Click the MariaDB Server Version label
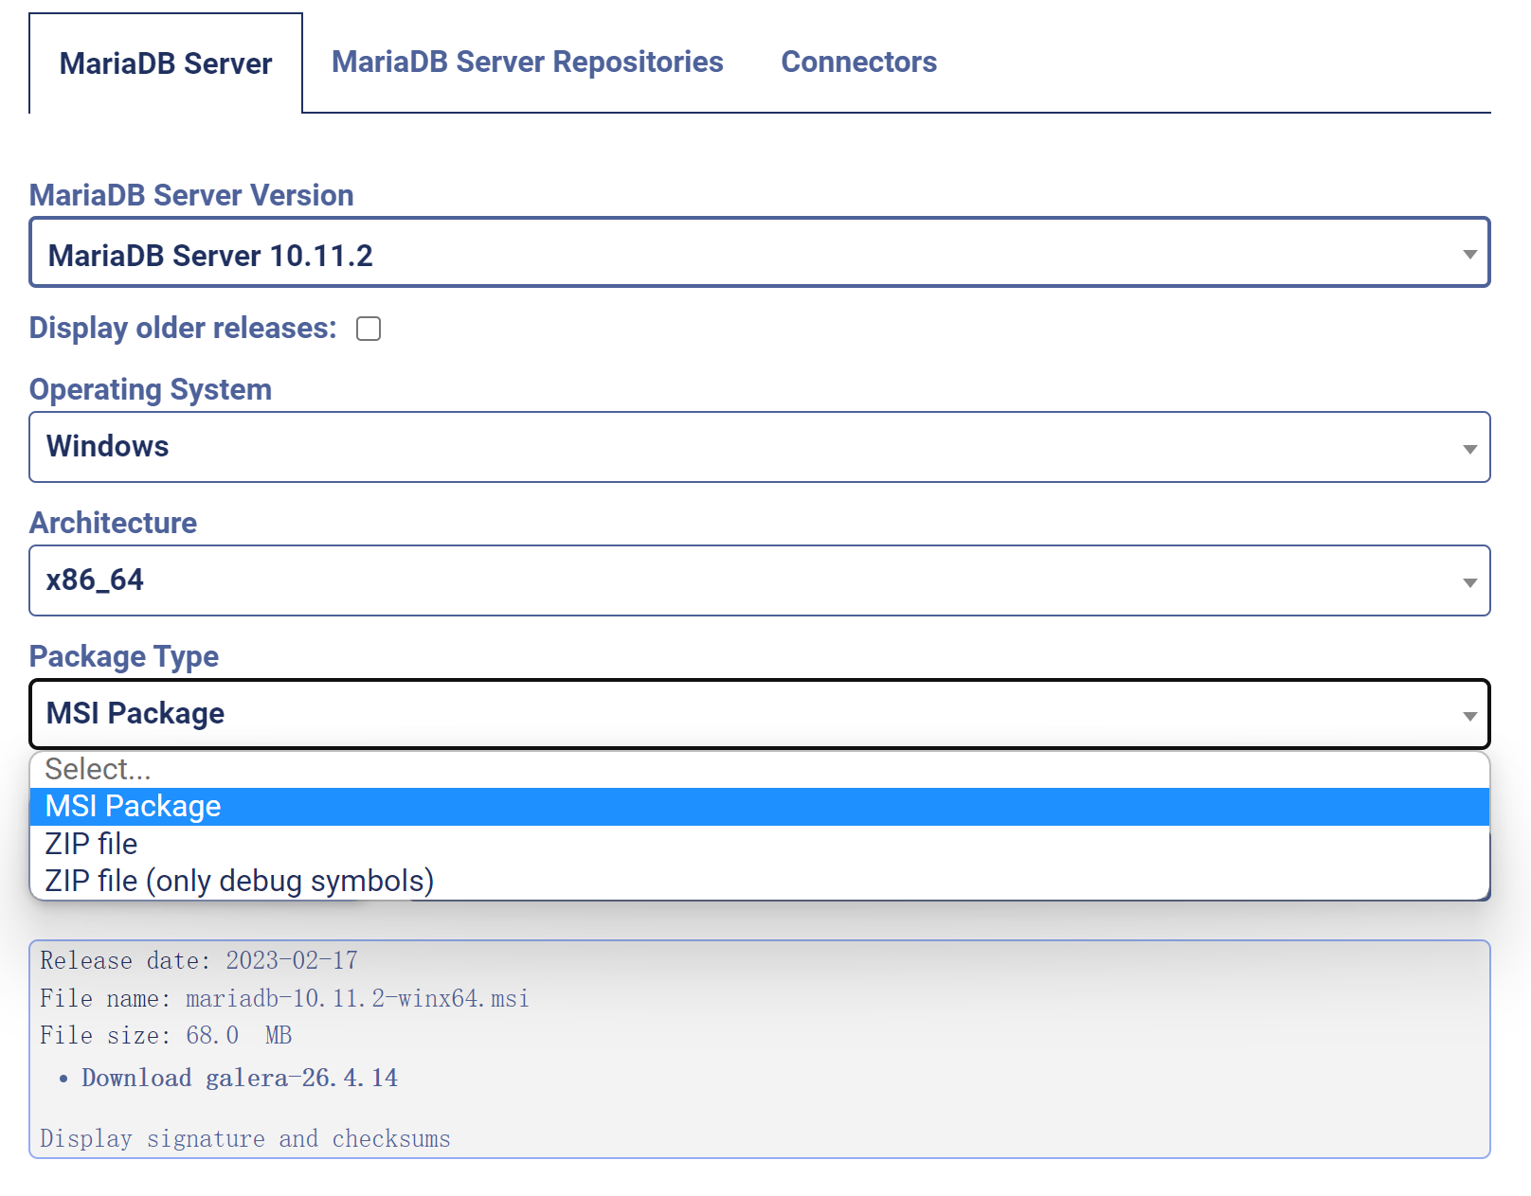This screenshot has width=1531, height=1196. (191, 195)
